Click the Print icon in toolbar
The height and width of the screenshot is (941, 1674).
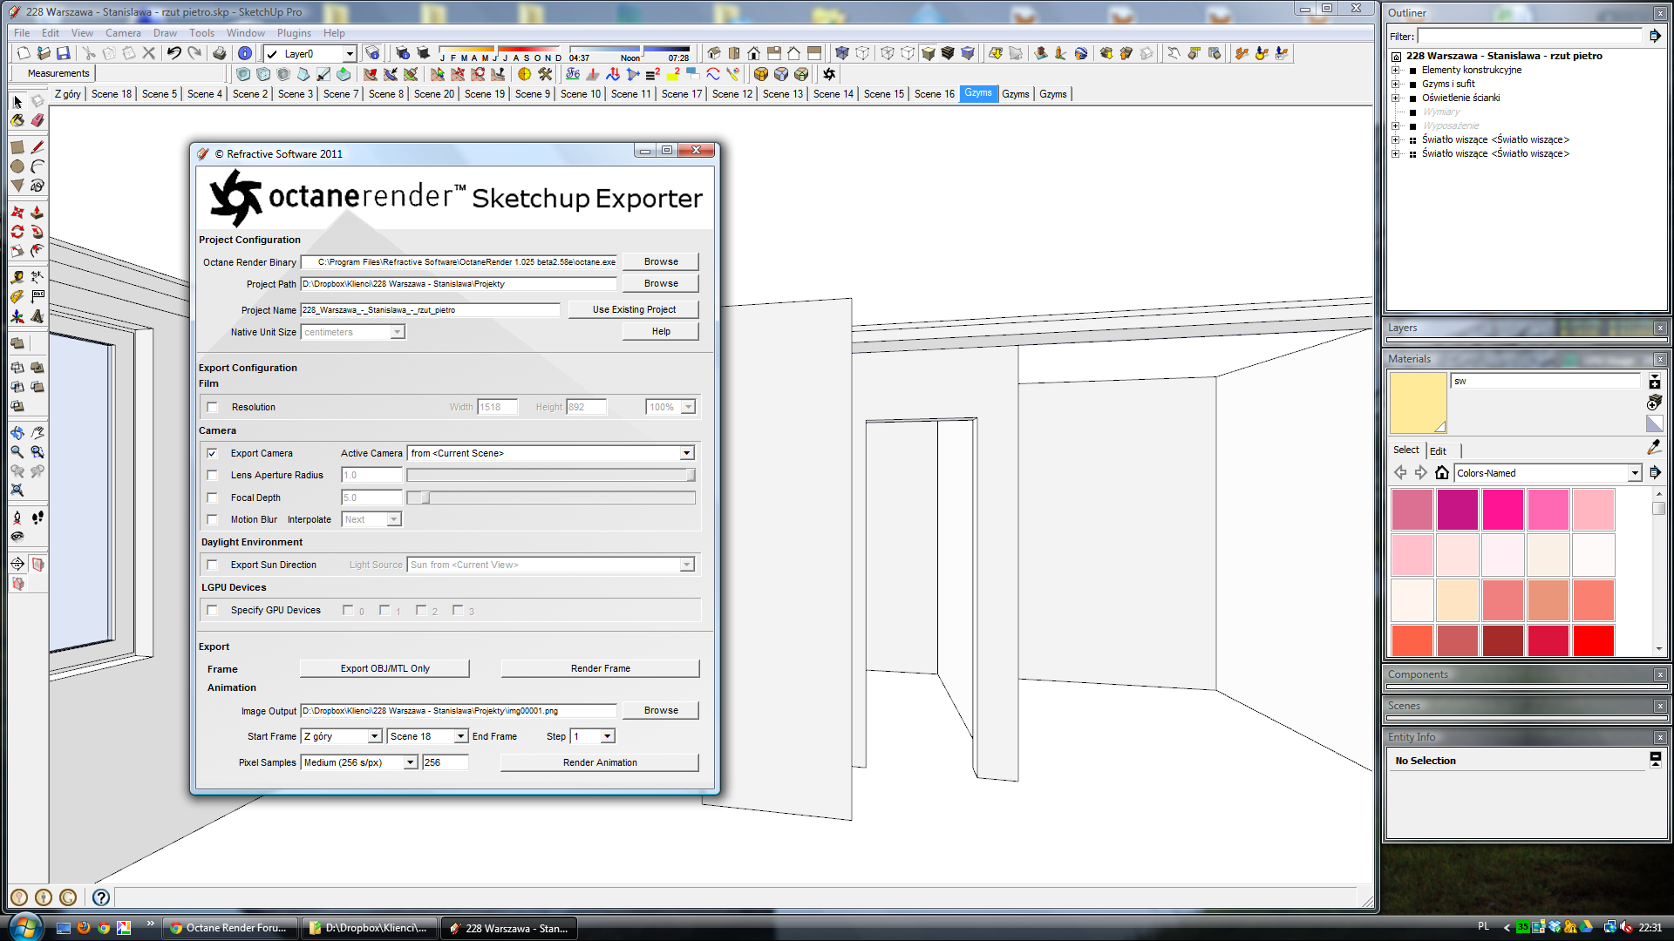click(220, 53)
